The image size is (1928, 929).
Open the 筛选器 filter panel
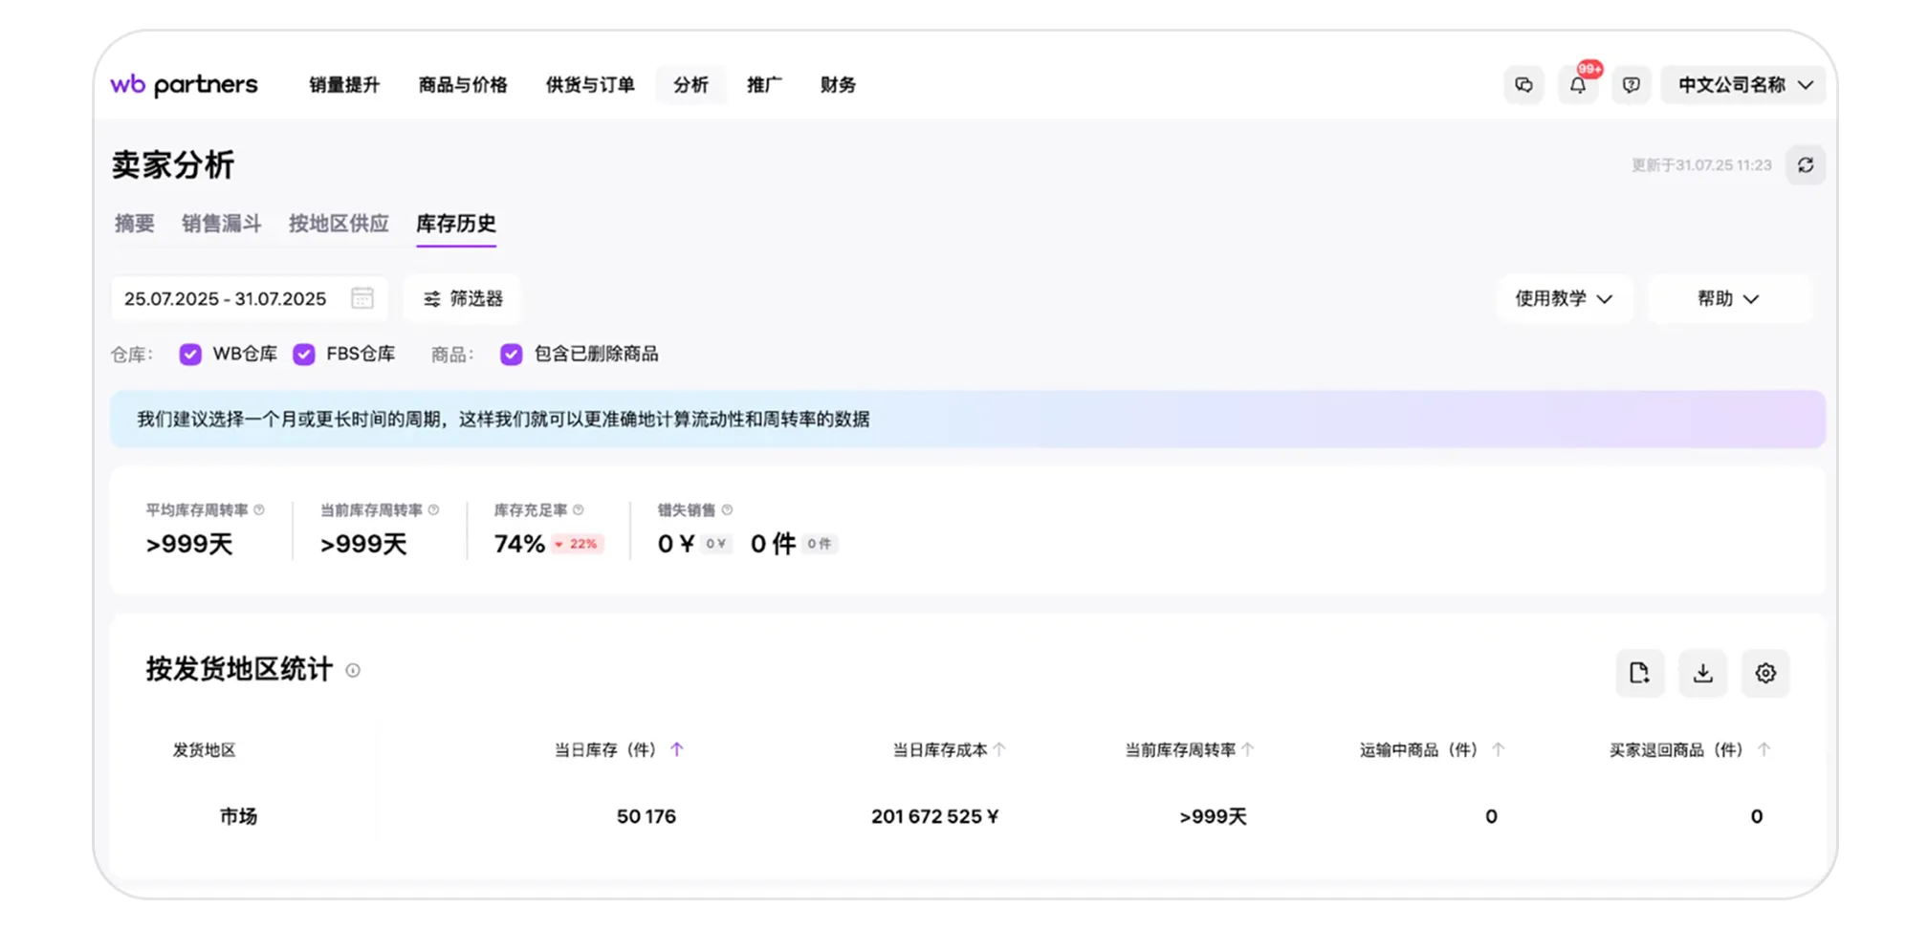pos(462,298)
